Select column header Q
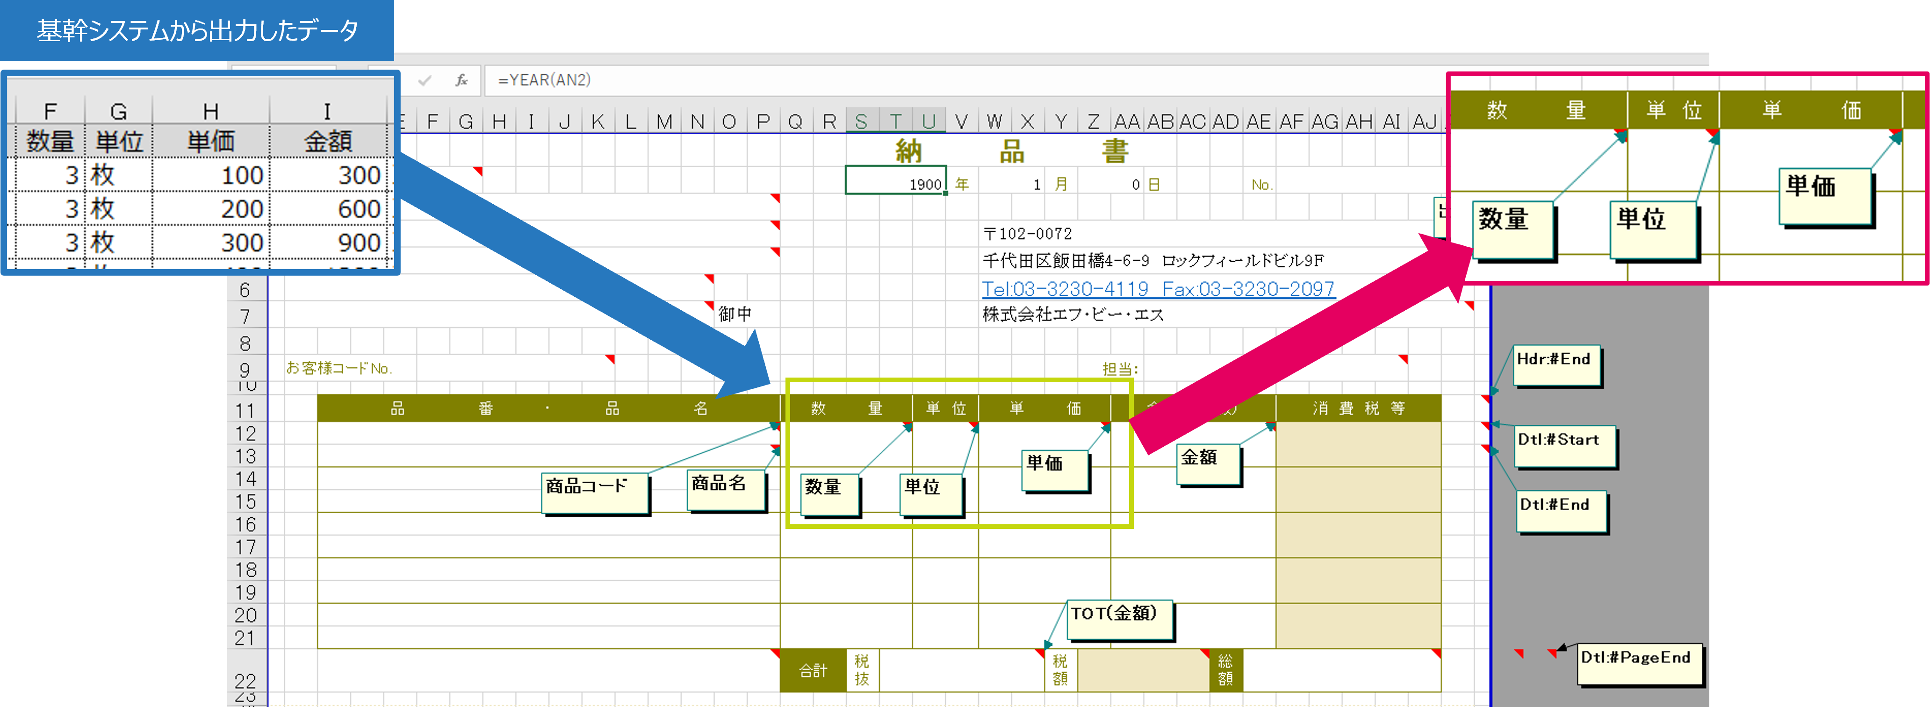1930x707 pixels. pos(796,121)
